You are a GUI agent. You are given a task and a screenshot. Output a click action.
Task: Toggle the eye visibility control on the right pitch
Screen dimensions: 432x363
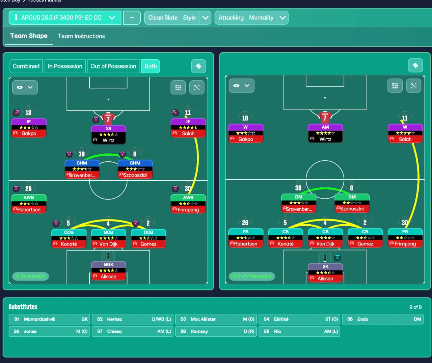tap(237, 85)
